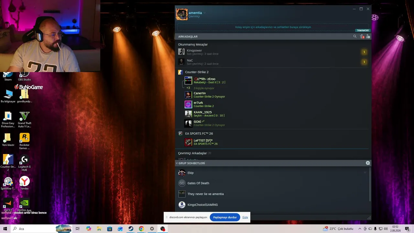
Task: Open NaC's unread chat
Action: (273, 62)
